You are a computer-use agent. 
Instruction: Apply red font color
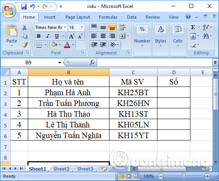pyautogui.click(x=67, y=45)
